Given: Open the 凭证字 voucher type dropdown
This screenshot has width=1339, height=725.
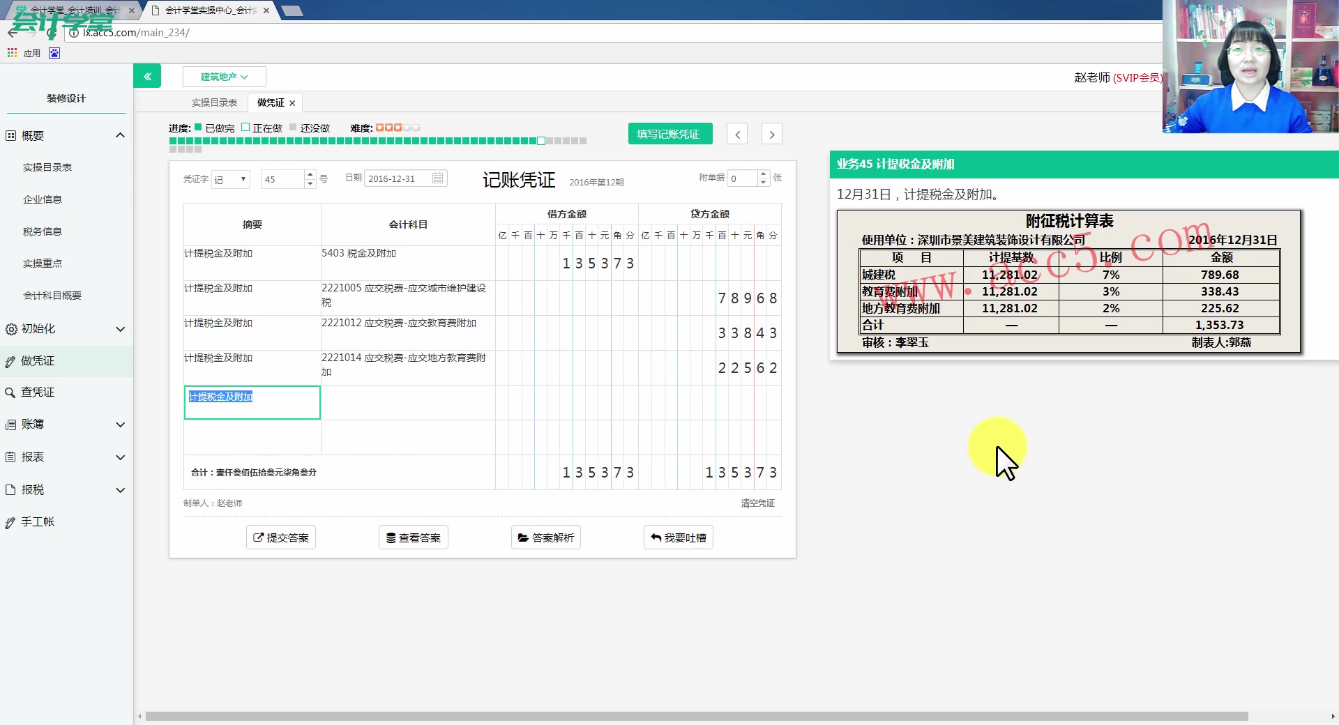Looking at the screenshot, I should [x=230, y=179].
